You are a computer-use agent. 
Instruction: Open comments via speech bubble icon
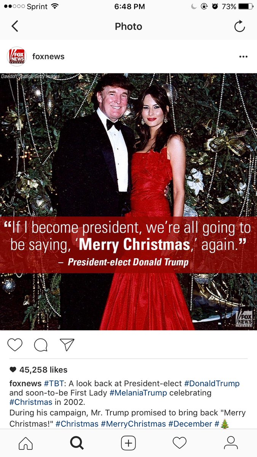(41, 345)
